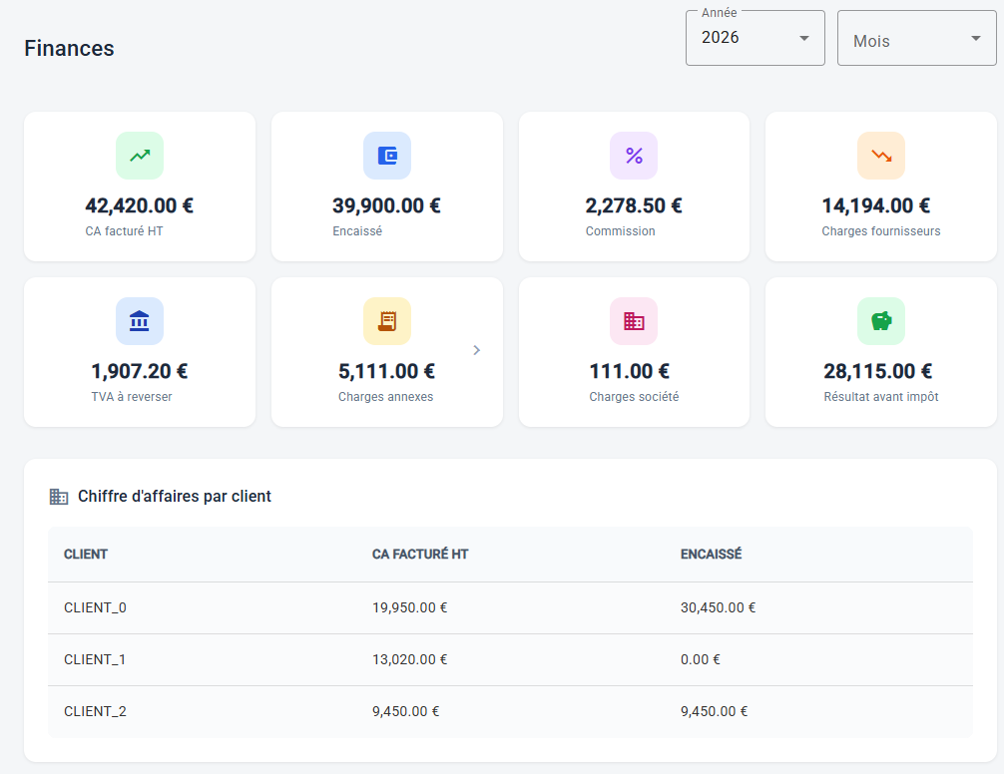Click the bank building TVA à reverser icon
Screen dimensions: 1004x774
point(140,321)
